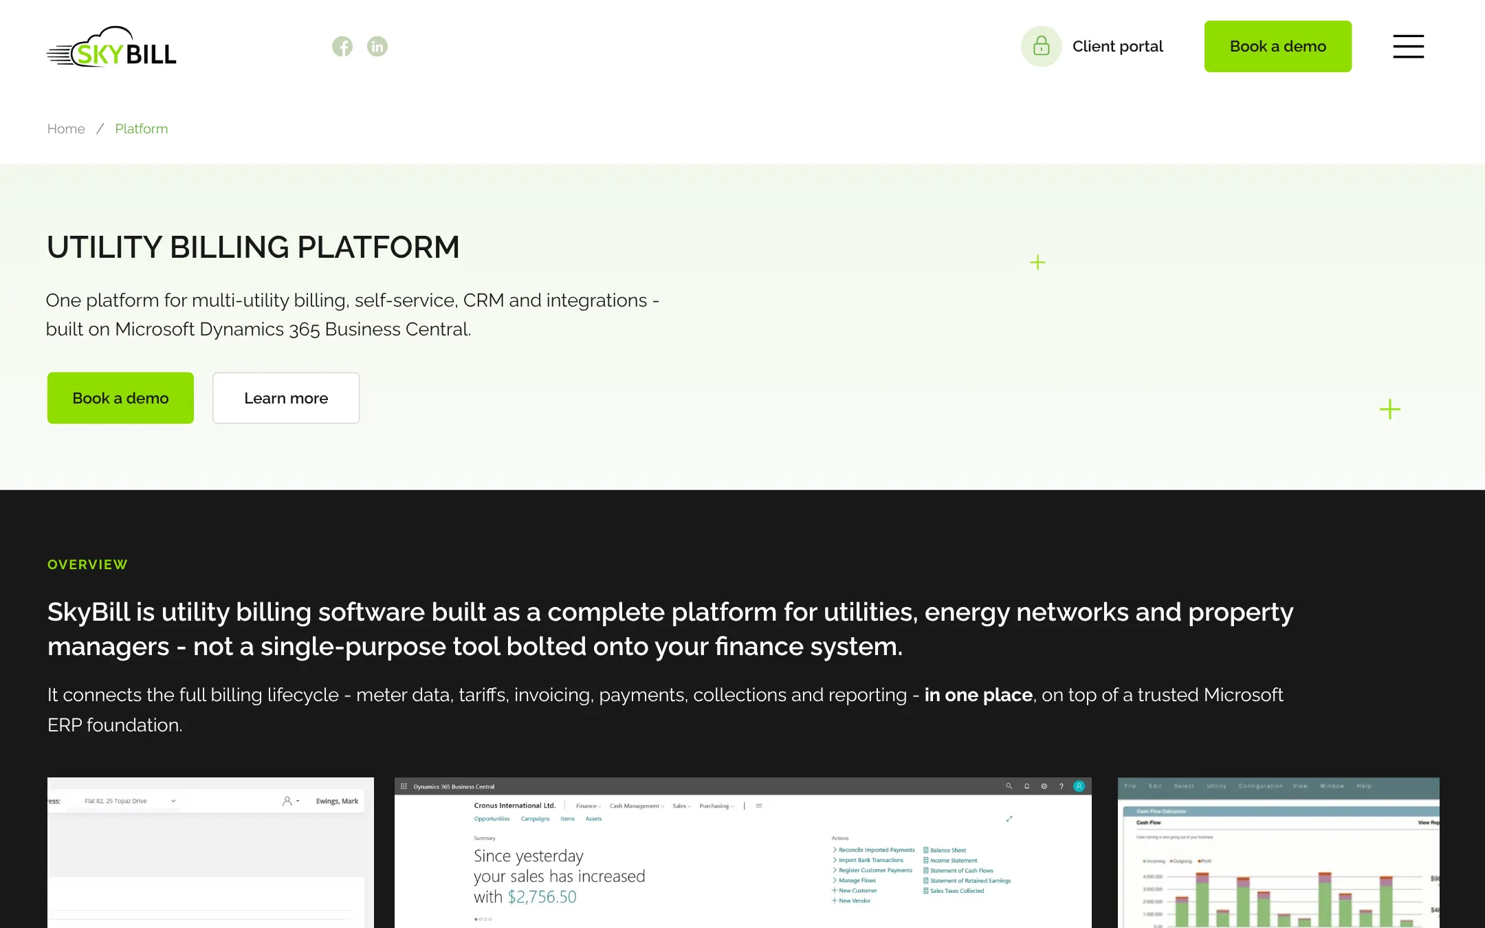Open the LinkedIn social icon
This screenshot has height=928, width=1485.
tap(377, 46)
